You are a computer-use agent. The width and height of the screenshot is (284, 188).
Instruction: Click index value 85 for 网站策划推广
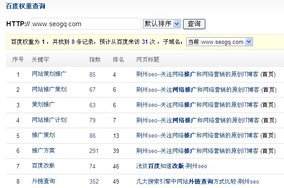tap(92, 74)
